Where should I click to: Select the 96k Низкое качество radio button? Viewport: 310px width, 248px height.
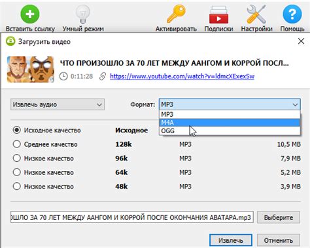tap(17, 158)
